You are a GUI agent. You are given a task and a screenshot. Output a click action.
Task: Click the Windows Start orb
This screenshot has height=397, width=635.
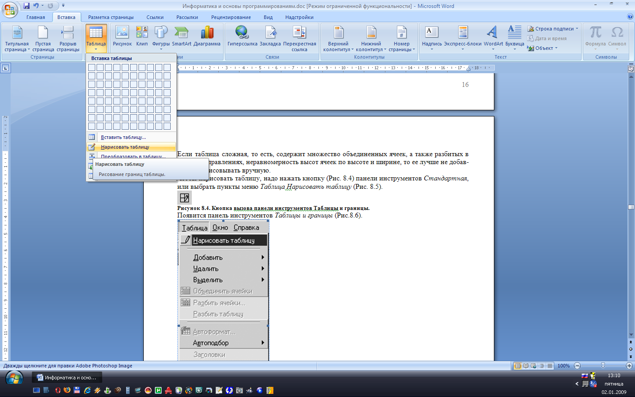(x=14, y=378)
